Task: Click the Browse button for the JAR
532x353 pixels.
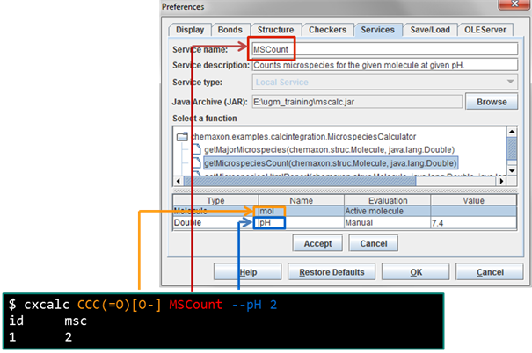Action: 492,102
